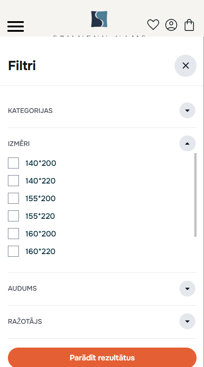Expand the Kategorijas filter section
Viewport: 204px width, 367px height.
click(x=187, y=110)
